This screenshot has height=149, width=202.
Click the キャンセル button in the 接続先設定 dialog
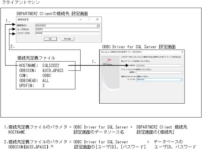coord(68,39)
